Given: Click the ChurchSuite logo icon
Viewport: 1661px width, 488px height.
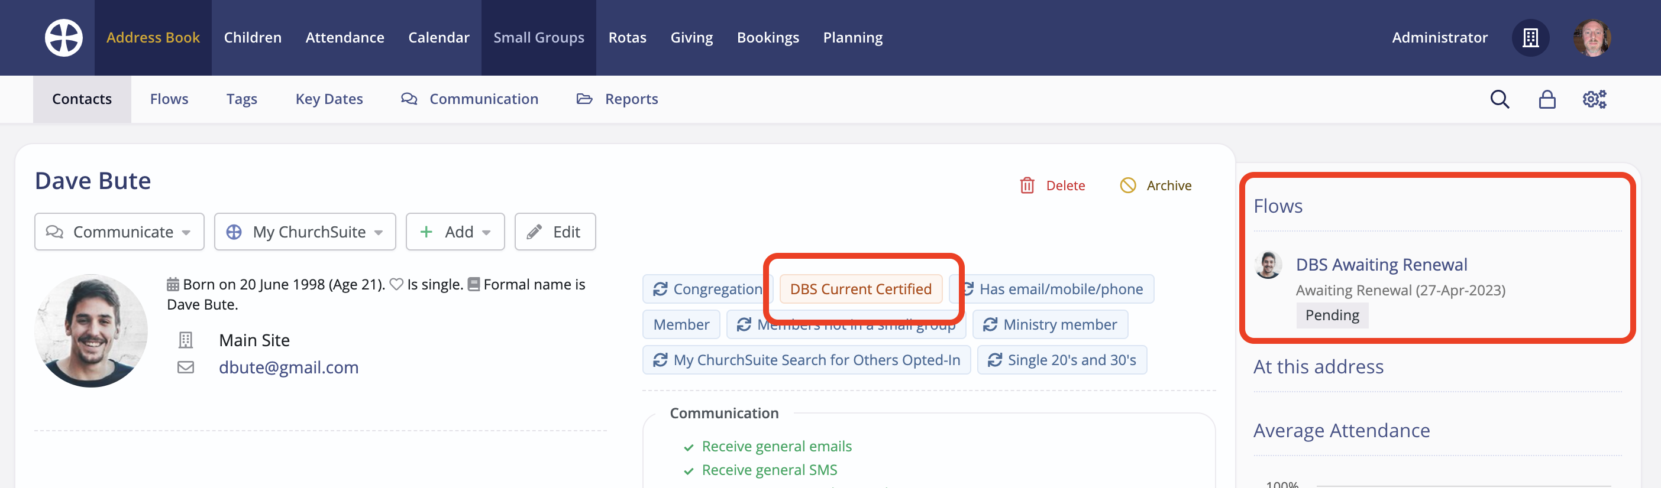Looking at the screenshot, I should coord(63,37).
